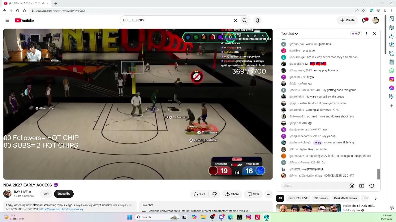
Task: Dislike the video with thumbs down
Action: 214,194
